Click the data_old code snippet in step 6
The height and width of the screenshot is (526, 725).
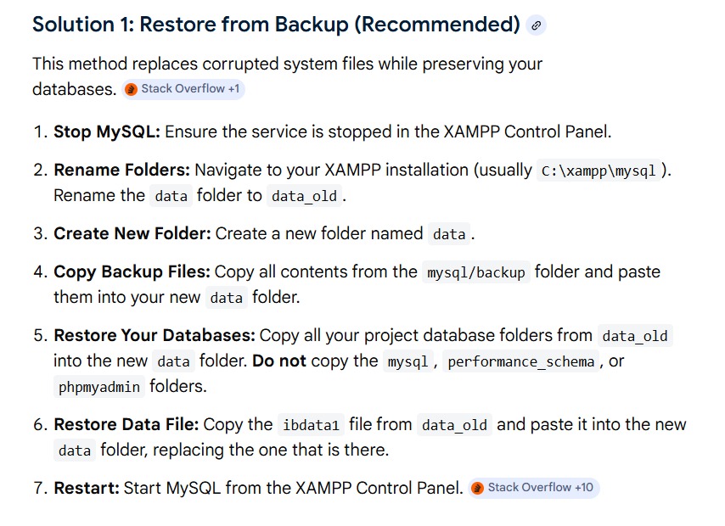[x=454, y=425]
